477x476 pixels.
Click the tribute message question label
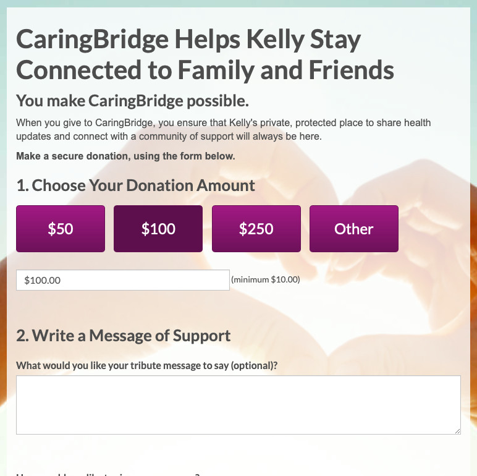coord(146,365)
